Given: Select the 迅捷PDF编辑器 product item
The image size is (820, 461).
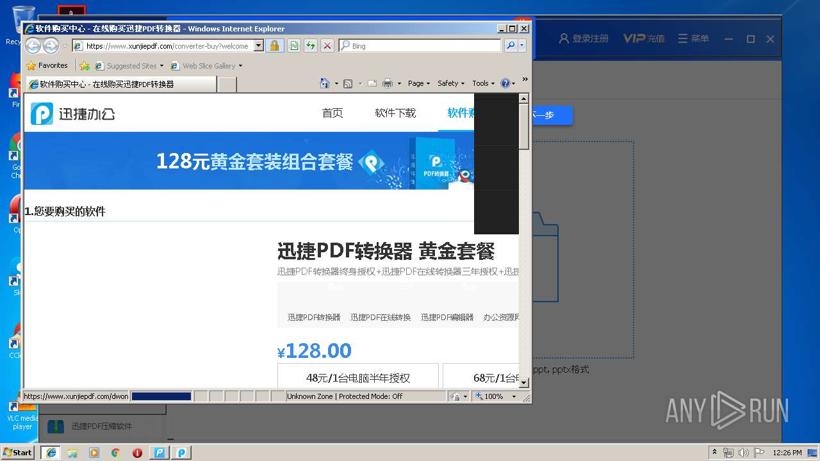Looking at the screenshot, I should (x=447, y=317).
